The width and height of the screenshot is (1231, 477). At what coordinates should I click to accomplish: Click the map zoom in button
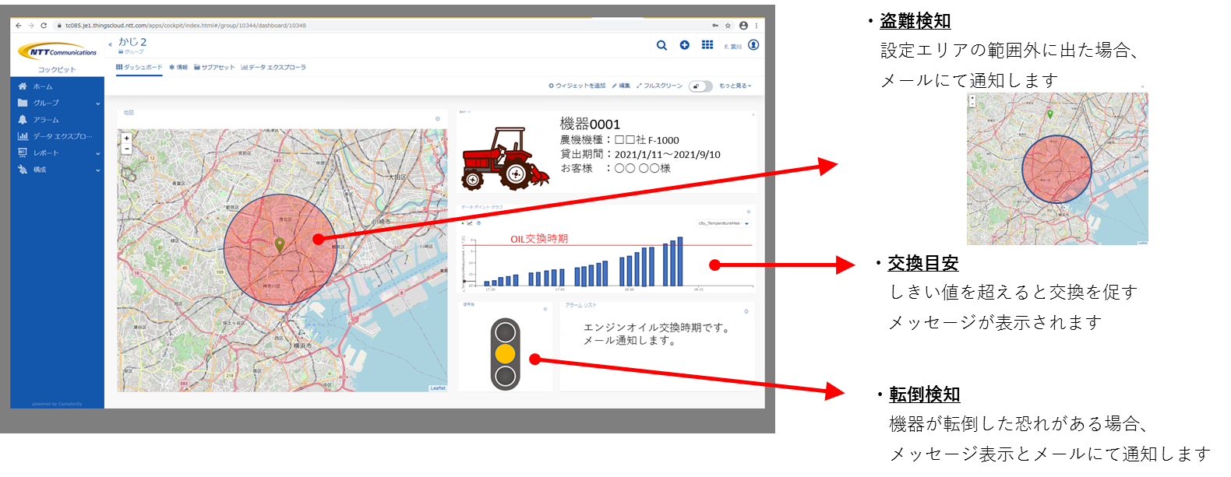127,139
